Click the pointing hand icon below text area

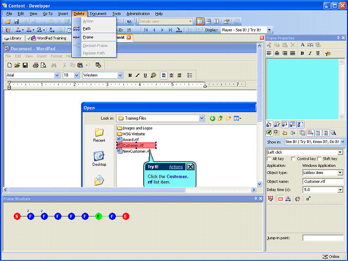pyautogui.click(x=269, y=125)
